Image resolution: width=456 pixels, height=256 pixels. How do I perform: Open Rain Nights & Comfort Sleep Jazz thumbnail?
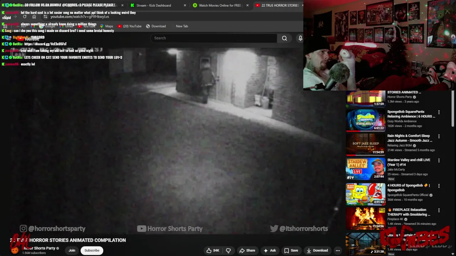click(x=366, y=144)
